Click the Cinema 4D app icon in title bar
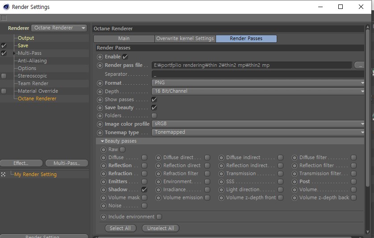 (x=6, y=7)
